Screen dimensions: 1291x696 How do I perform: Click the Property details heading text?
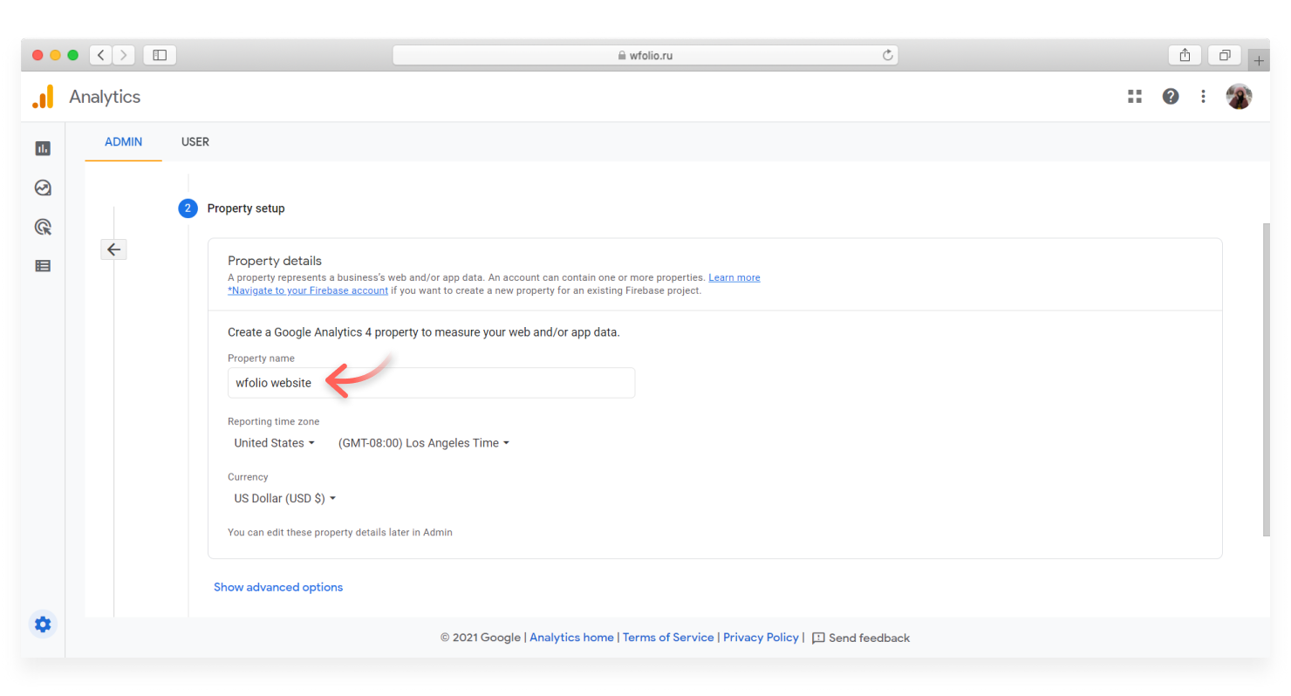pyautogui.click(x=275, y=261)
